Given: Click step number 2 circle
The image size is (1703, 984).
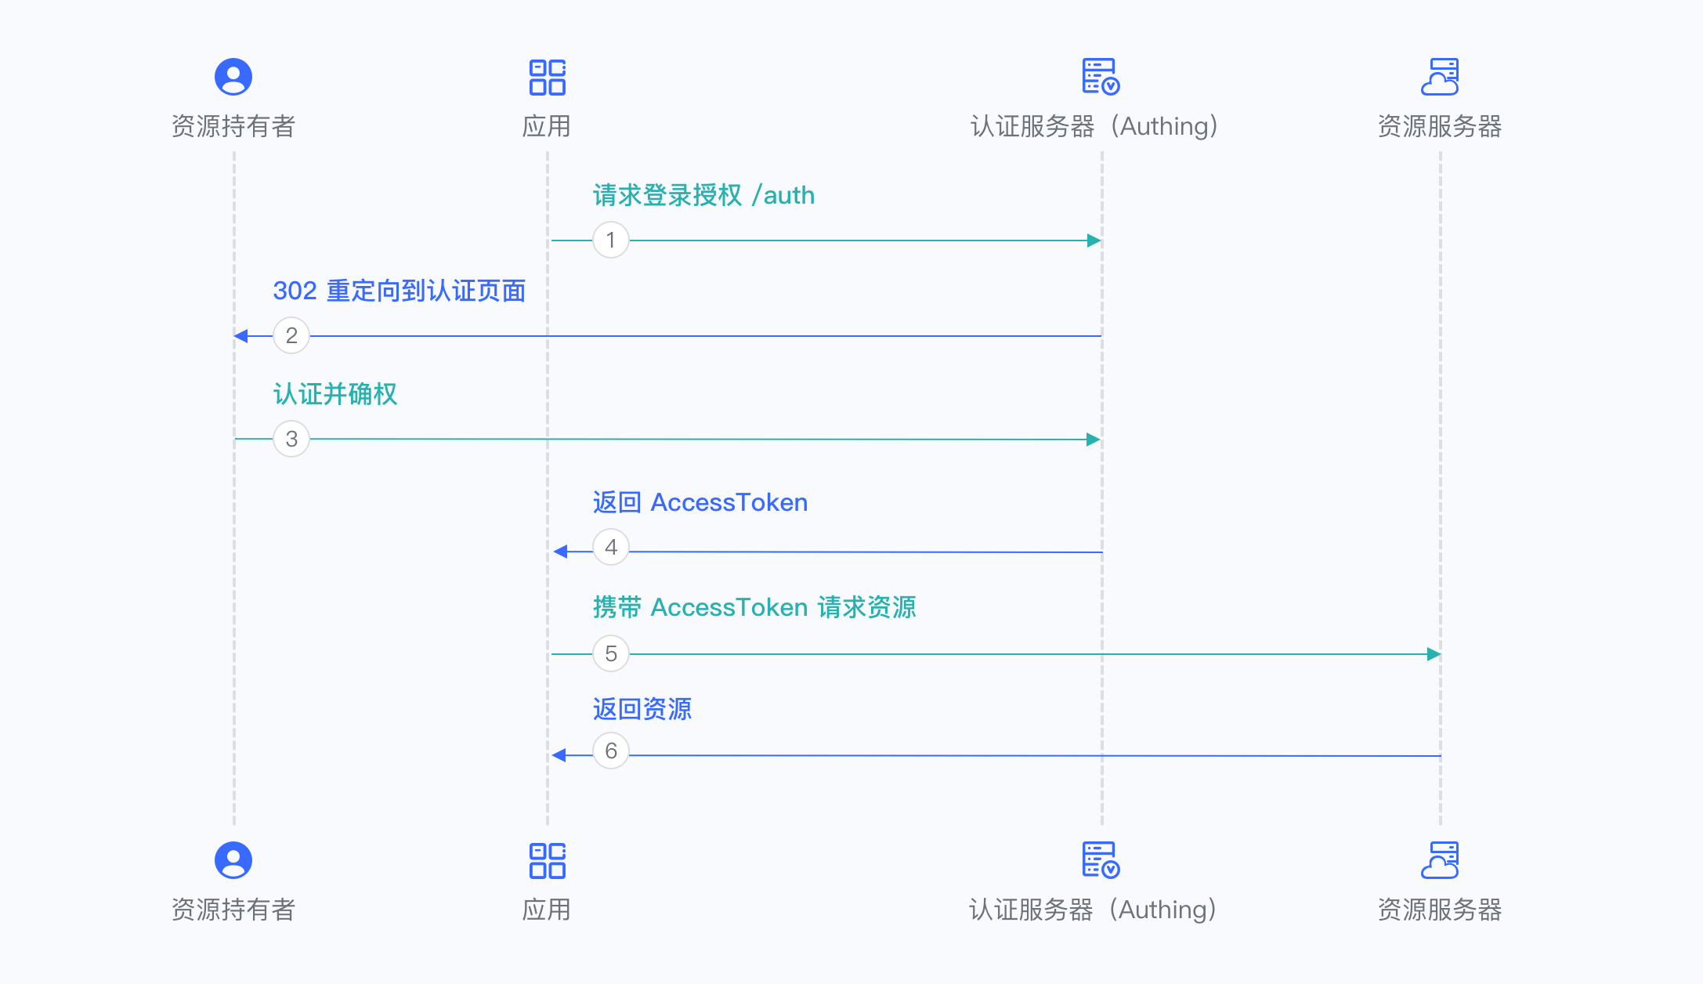Looking at the screenshot, I should [x=291, y=335].
